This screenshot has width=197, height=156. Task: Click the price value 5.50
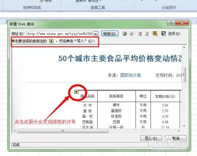pyautogui.click(x=165, y=111)
